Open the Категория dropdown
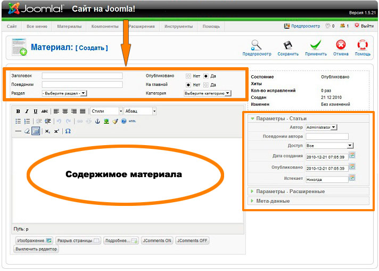 point(207,93)
